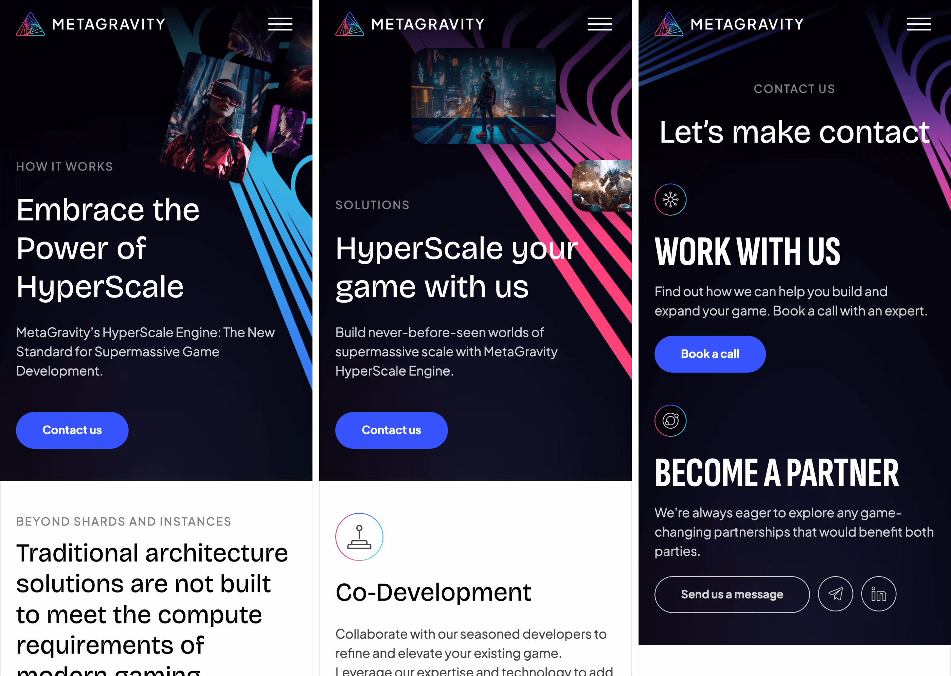Image resolution: width=951 pixels, height=676 pixels.
Task: Click the Book a call button
Action: (710, 354)
